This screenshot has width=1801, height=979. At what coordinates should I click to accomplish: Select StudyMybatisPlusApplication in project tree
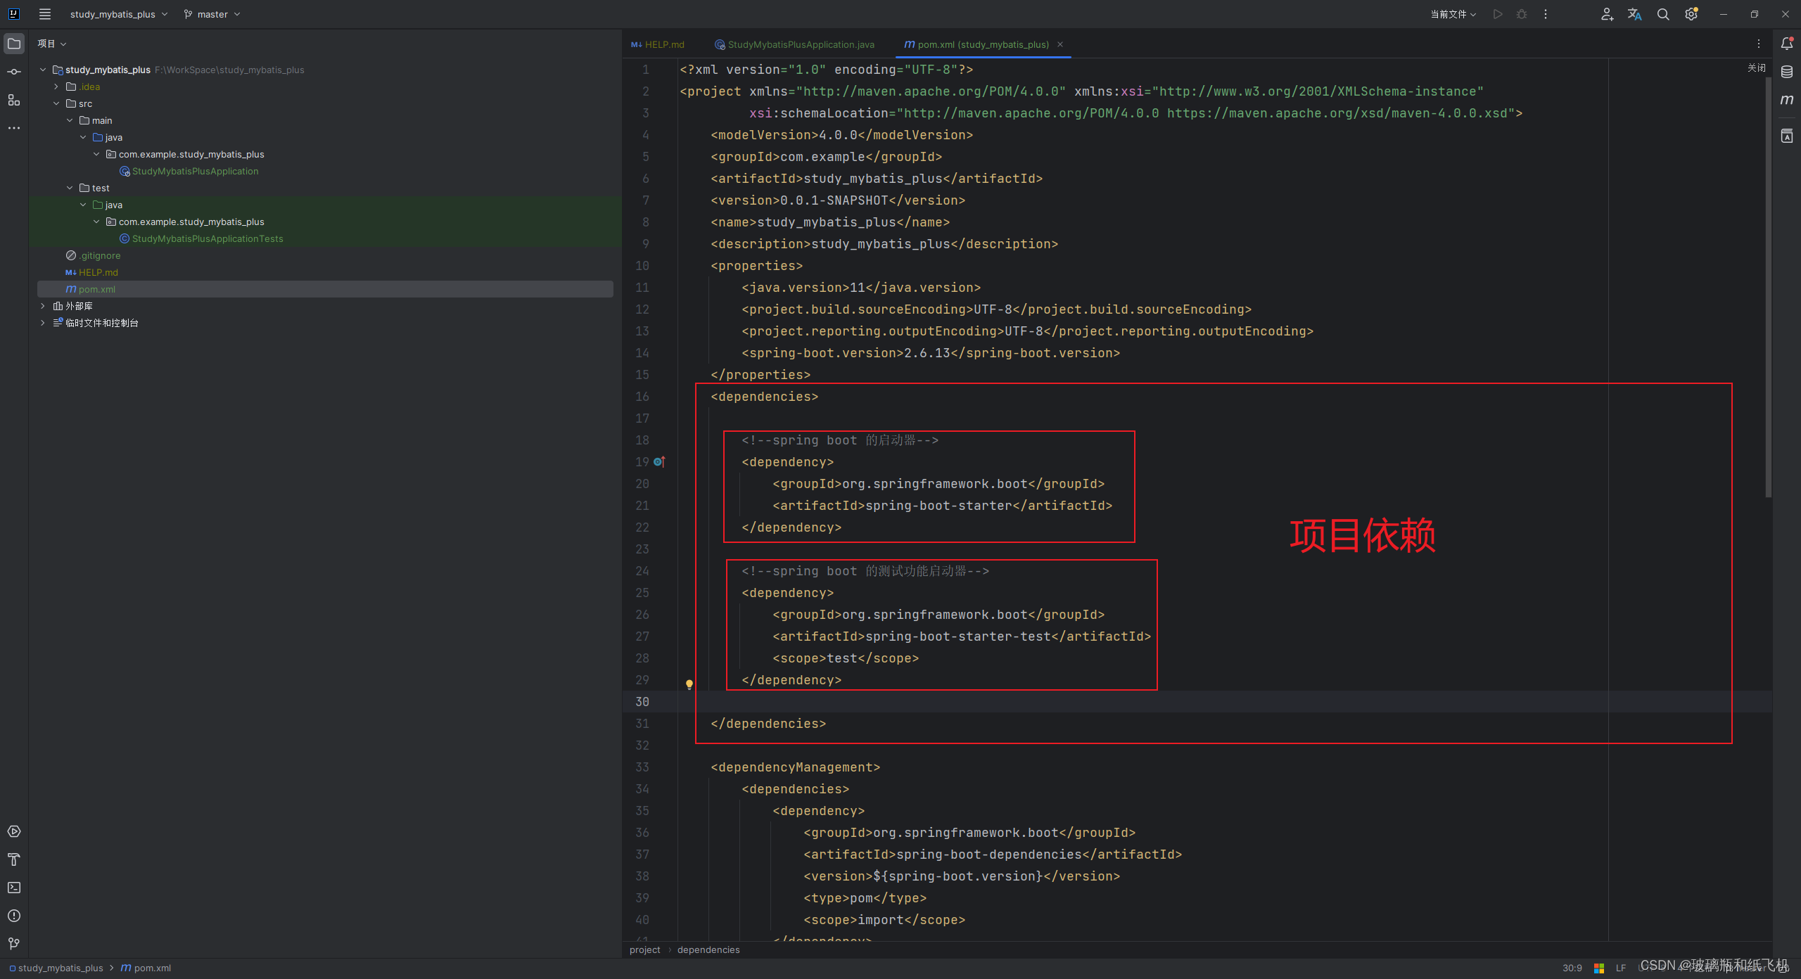coord(195,171)
